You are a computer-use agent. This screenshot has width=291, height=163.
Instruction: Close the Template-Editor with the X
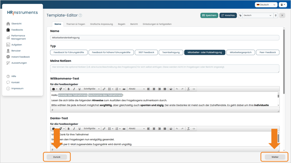pos(282,15)
